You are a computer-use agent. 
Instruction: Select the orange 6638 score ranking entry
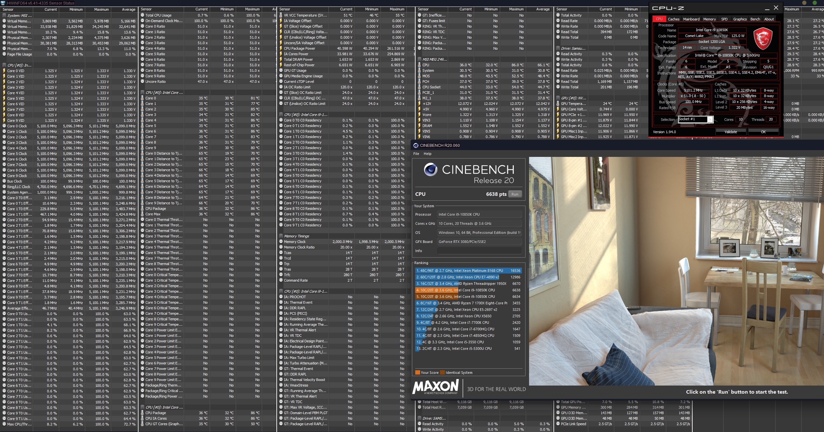[x=468, y=290]
